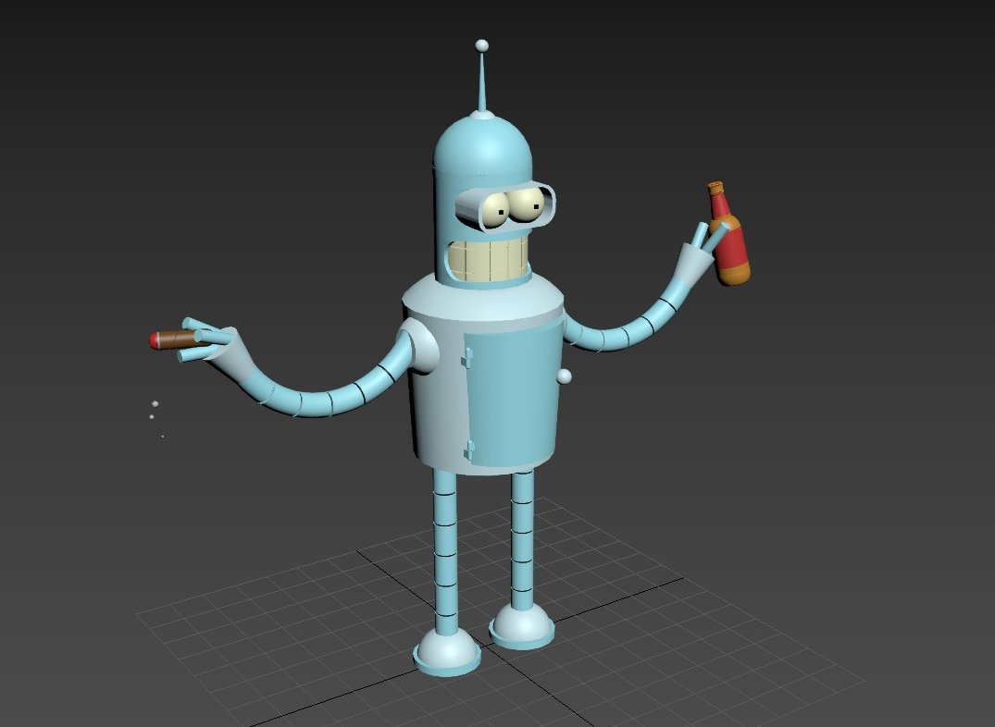Select the leg above the nearer foot
The width and height of the screenshot is (995, 727).
coord(445,552)
